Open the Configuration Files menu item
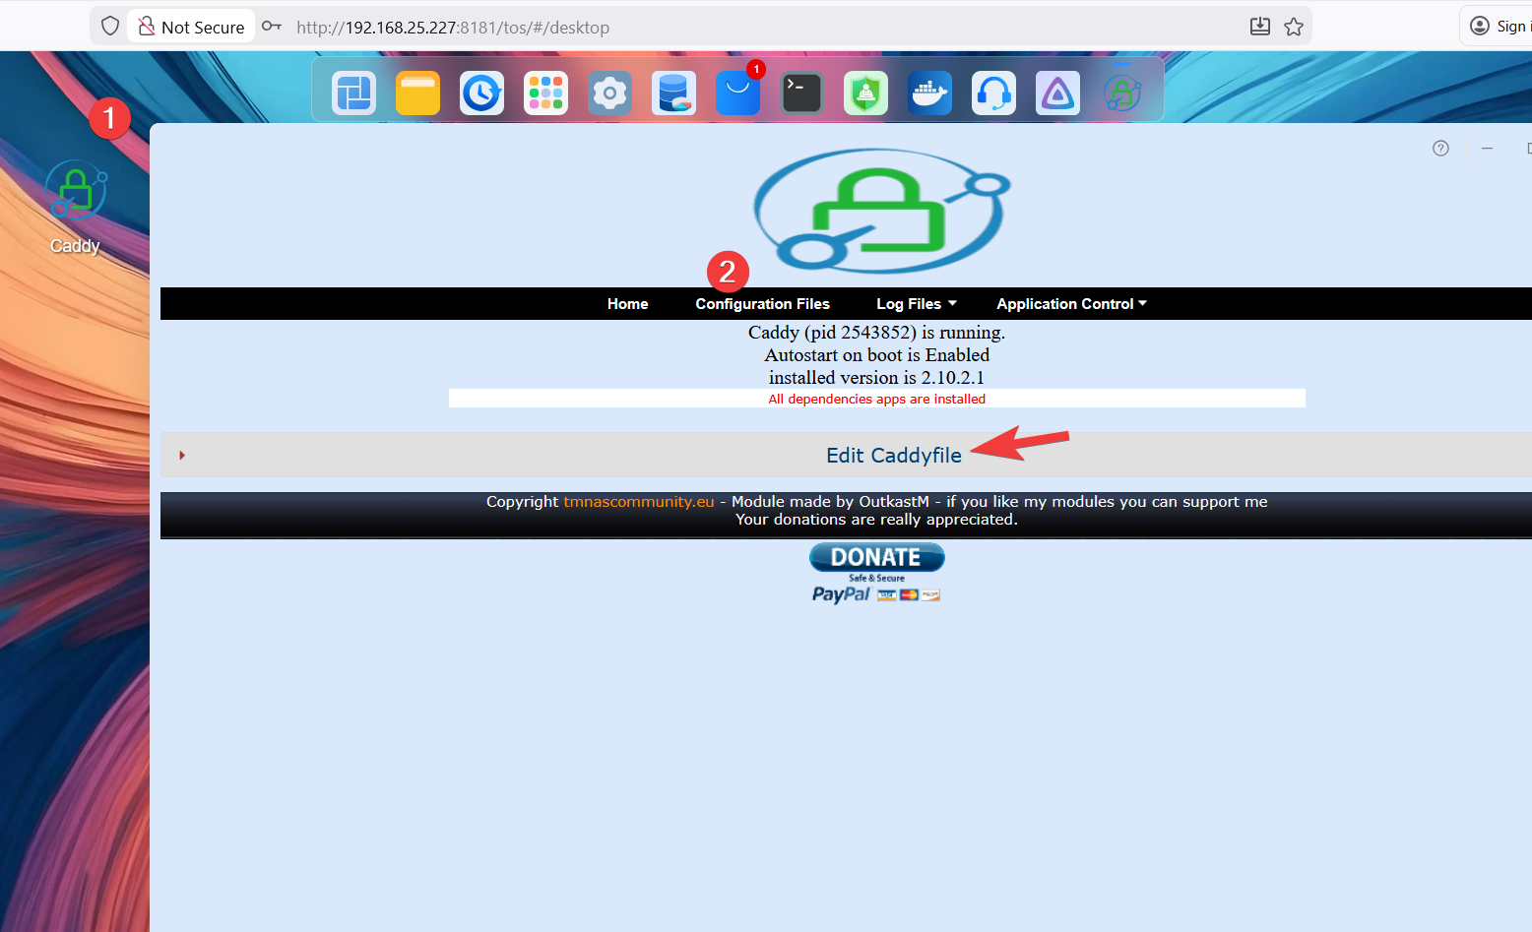Image resolution: width=1532 pixels, height=932 pixels. [762, 304]
